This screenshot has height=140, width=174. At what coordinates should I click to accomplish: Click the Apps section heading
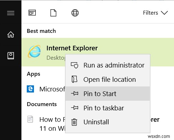pyautogui.click(x=34, y=74)
